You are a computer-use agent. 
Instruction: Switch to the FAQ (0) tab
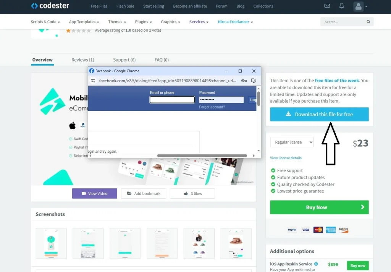[x=162, y=60]
